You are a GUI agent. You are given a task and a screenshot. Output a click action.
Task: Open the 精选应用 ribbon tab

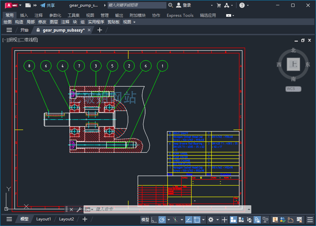click(208, 15)
